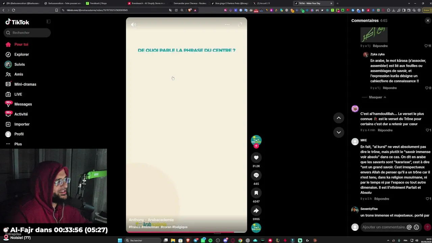Open Zyka zyka's profile name

(377, 54)
